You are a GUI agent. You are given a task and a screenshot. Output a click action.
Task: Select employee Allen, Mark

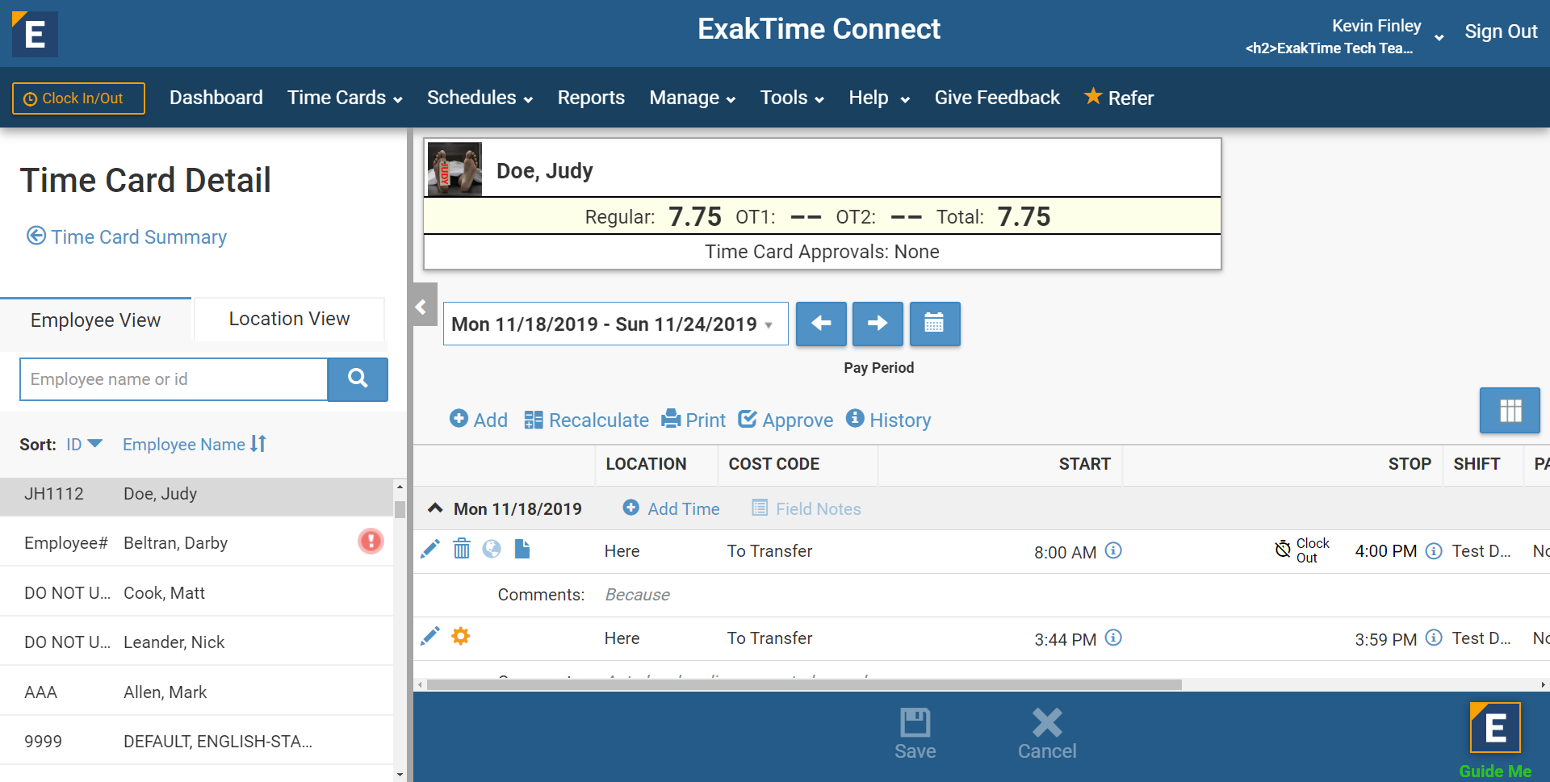197,692
